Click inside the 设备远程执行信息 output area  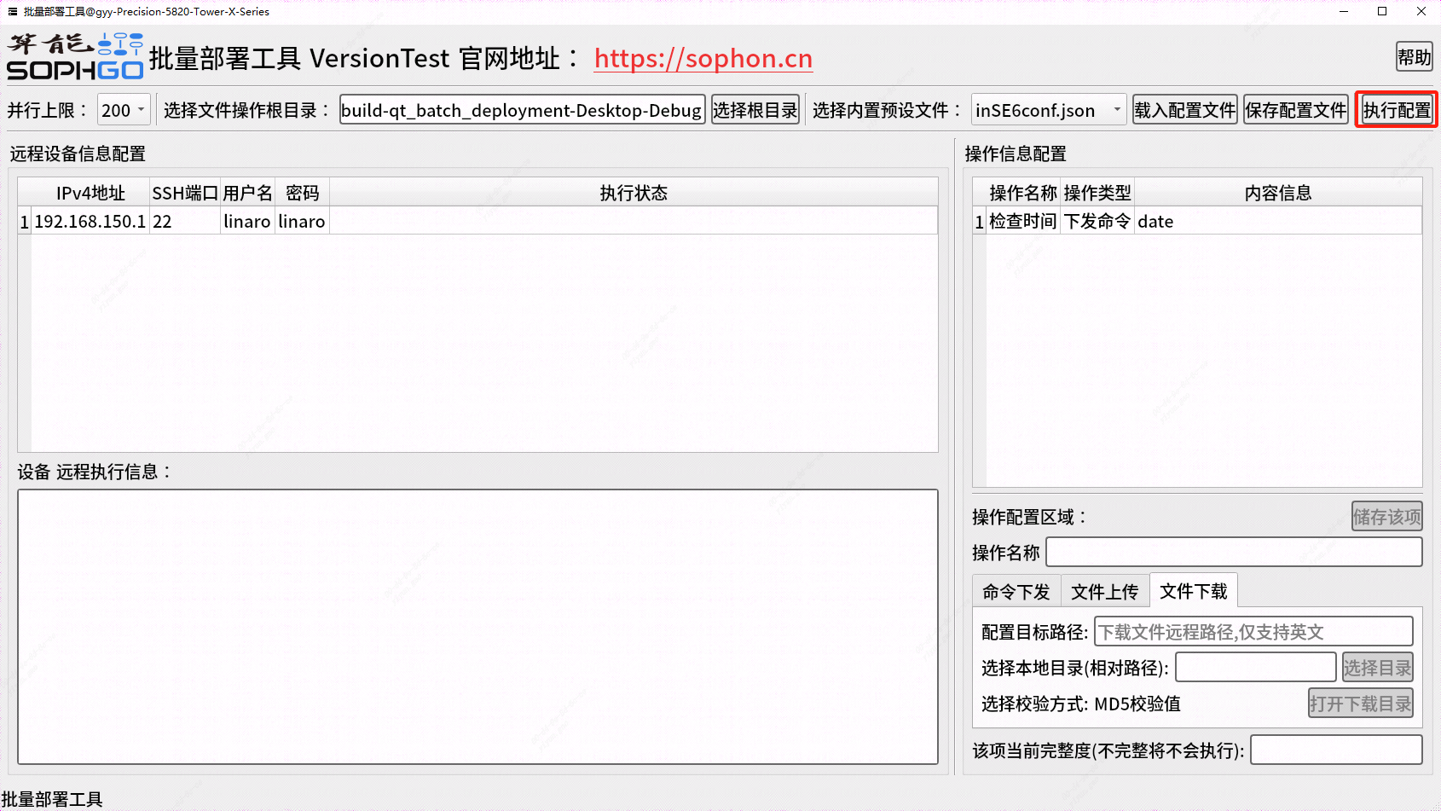(x=477, y=626)
